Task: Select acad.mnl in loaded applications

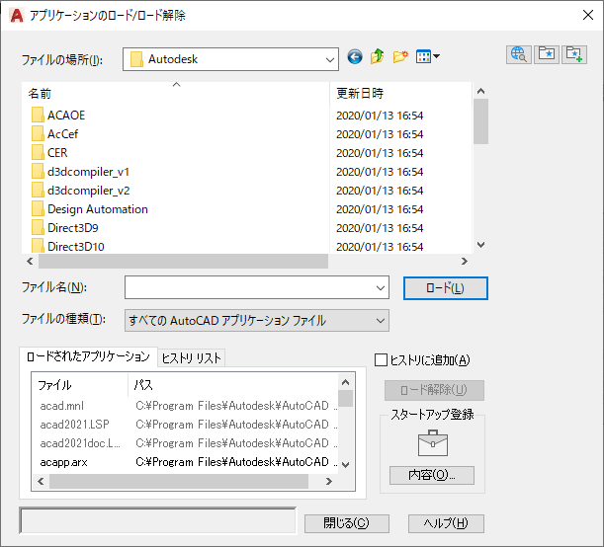Action: (x=62, y=406)
